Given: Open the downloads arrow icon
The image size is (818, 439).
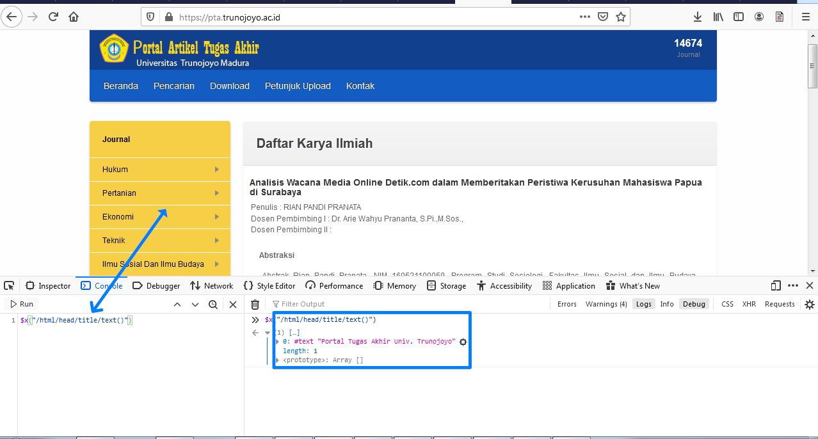Looking at the screenshot, I should coord(698,17).
